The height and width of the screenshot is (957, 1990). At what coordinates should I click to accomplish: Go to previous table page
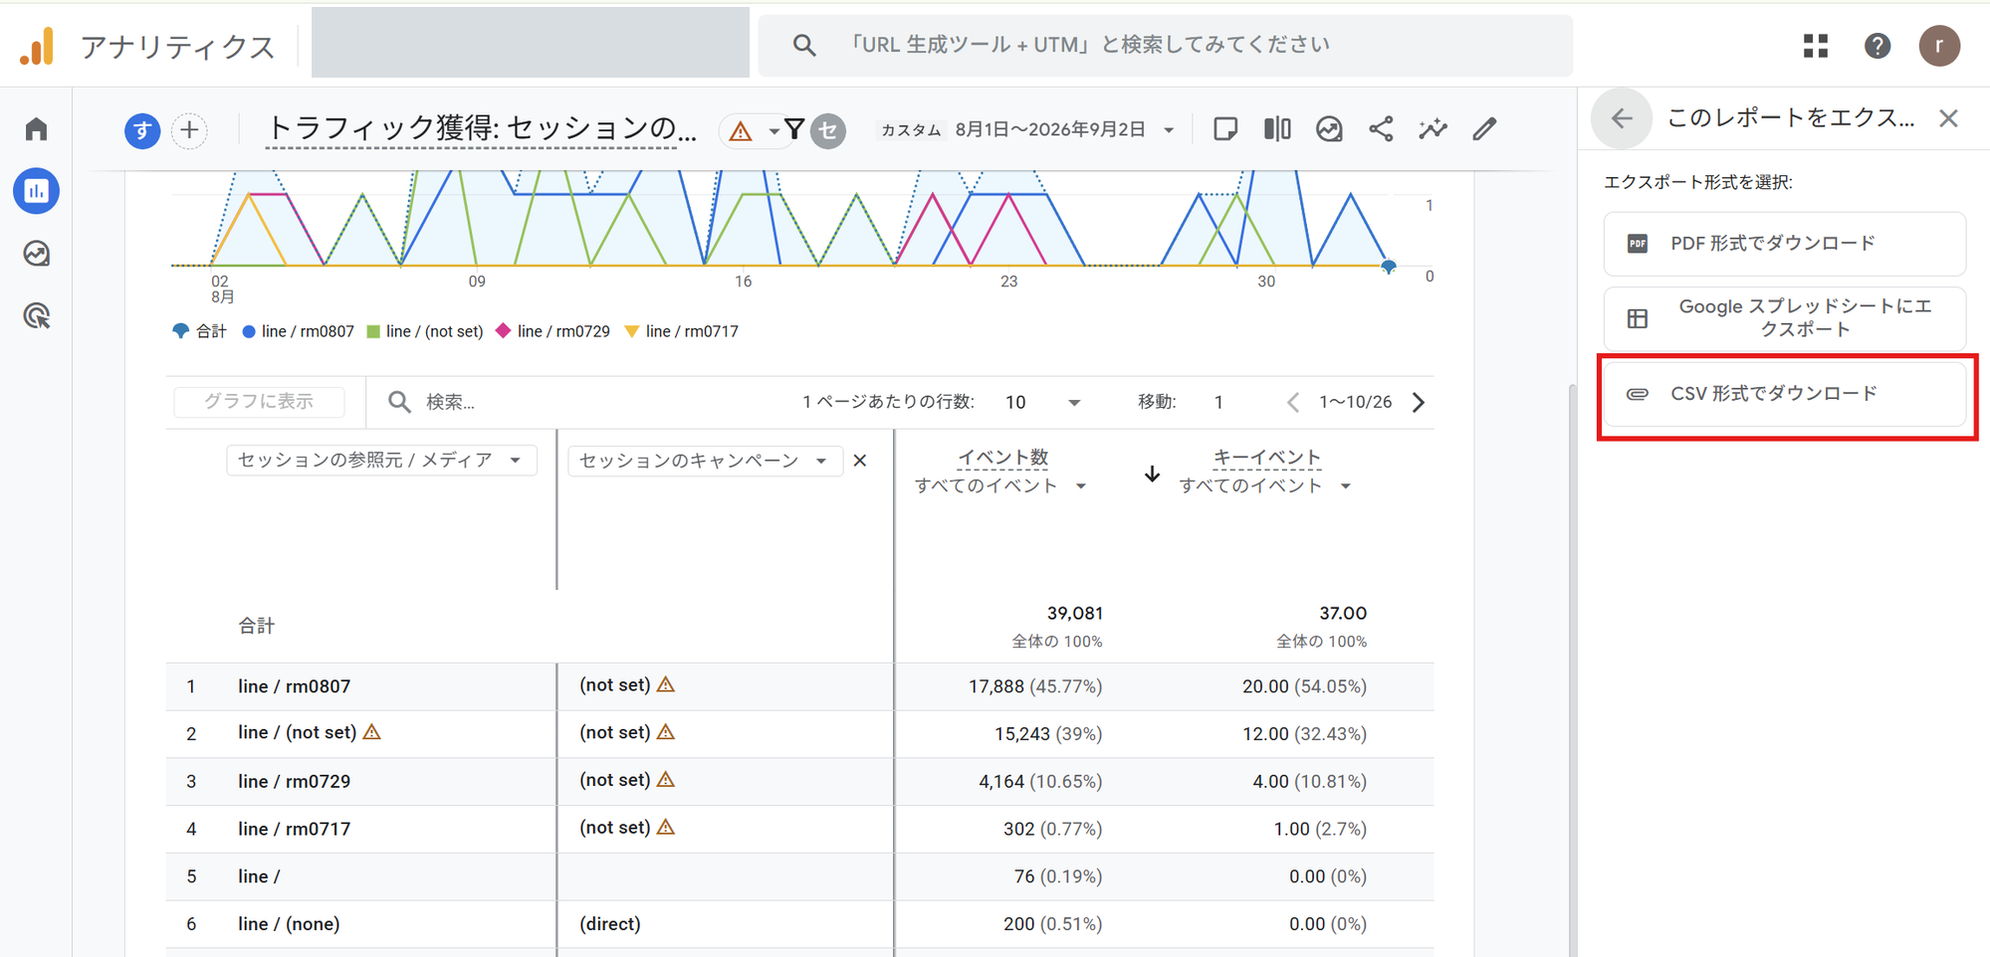click(1292, 402)
